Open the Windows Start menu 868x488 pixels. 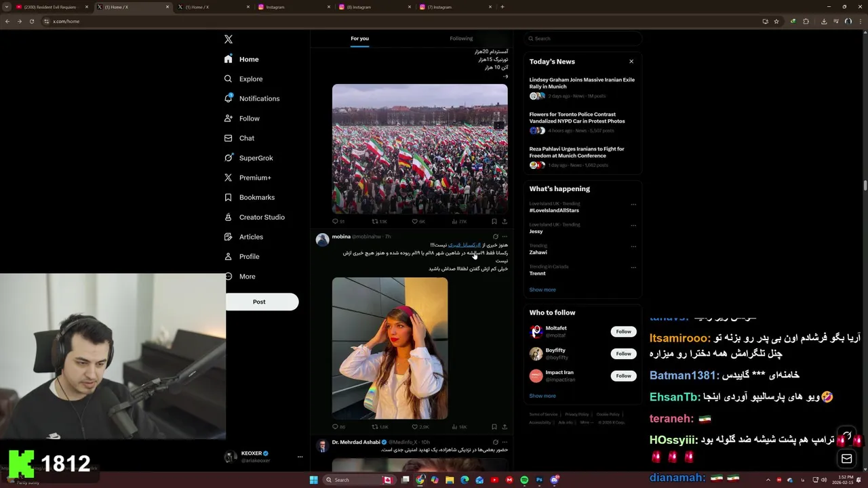click(313, 480)
